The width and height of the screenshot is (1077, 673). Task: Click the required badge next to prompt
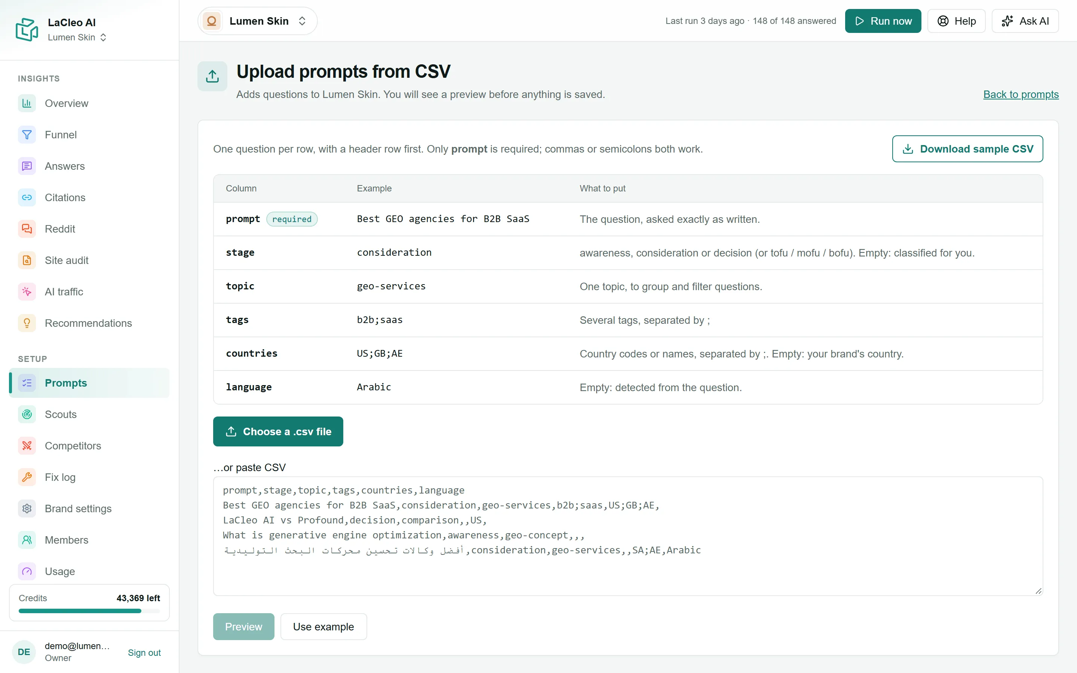pyautogui.click(x=292, y=219)
